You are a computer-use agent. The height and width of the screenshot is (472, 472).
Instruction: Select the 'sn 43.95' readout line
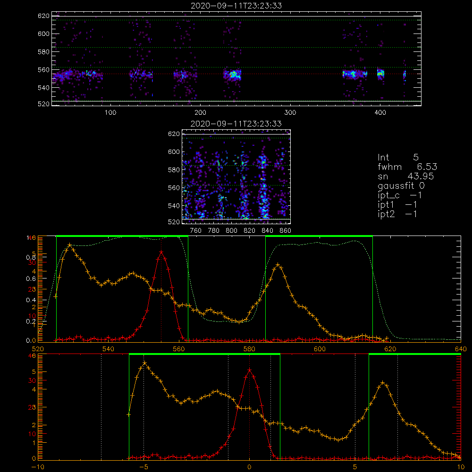[x=406, y=176]
